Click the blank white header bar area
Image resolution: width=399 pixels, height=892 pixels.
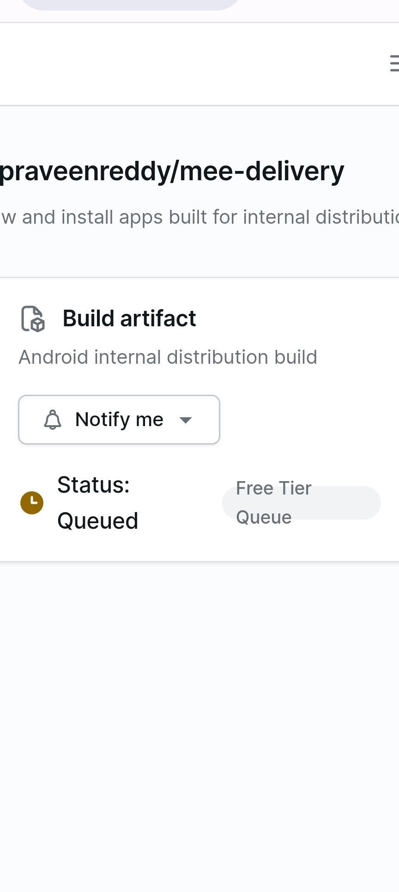click(x=185, y=64)
